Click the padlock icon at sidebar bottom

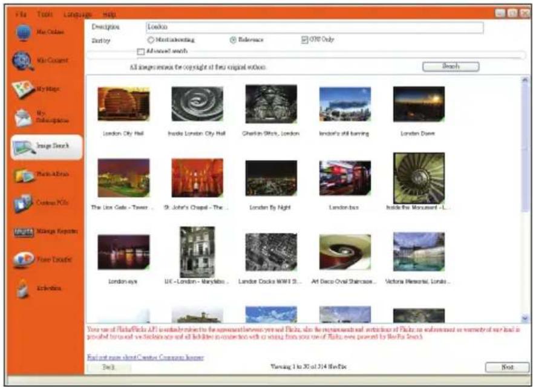(22, 288)
